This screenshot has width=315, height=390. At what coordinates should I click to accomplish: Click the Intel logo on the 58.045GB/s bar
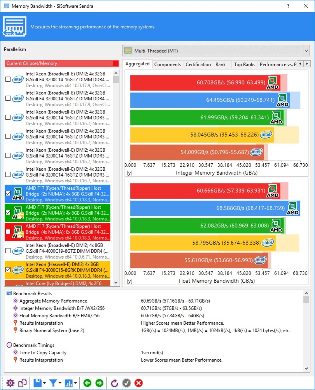(x=266, y=135)
